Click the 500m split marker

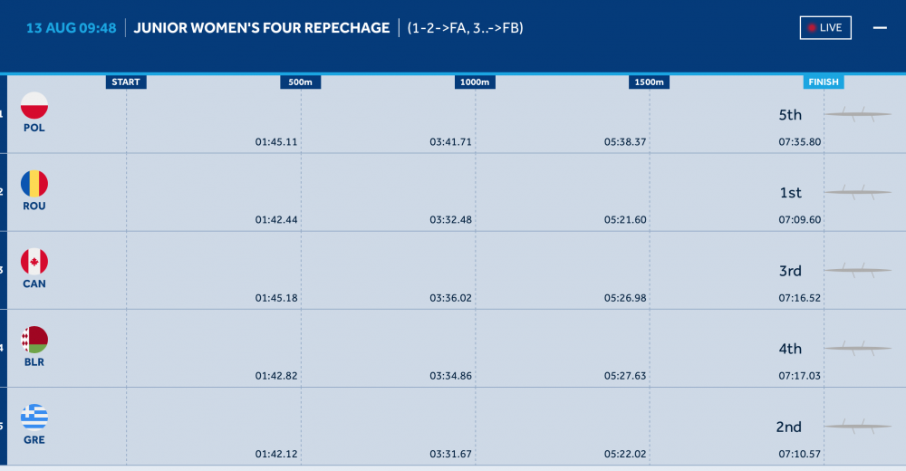click(301, 82)
